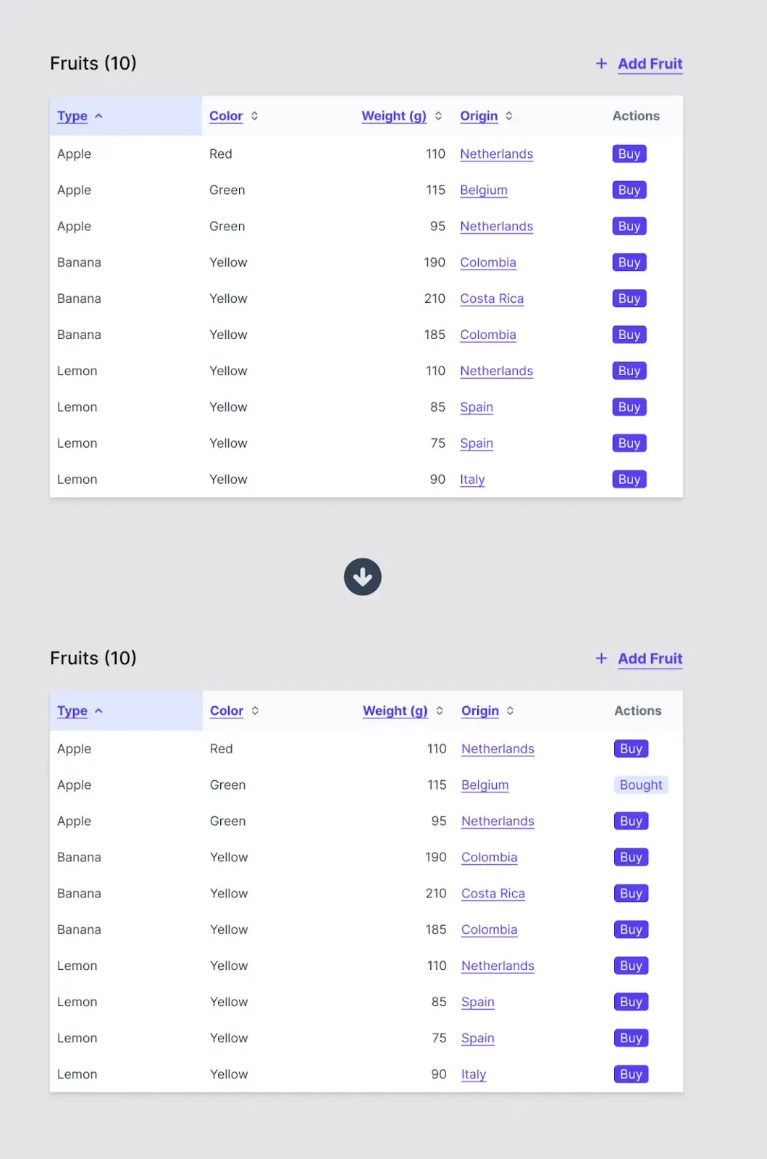Click the round down-arrow icon between tables
The height and width of the screenshot is (1159, 767).
coord(363,577)
